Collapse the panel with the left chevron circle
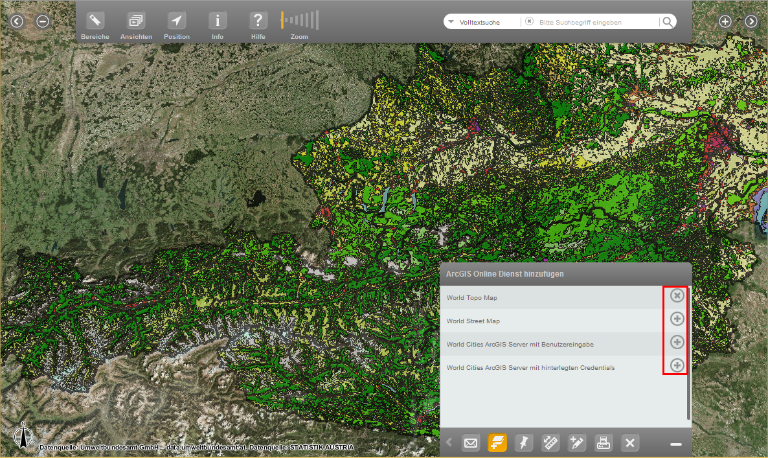The width and height of the screenshot is (768, 458). (x=16, y=21)
